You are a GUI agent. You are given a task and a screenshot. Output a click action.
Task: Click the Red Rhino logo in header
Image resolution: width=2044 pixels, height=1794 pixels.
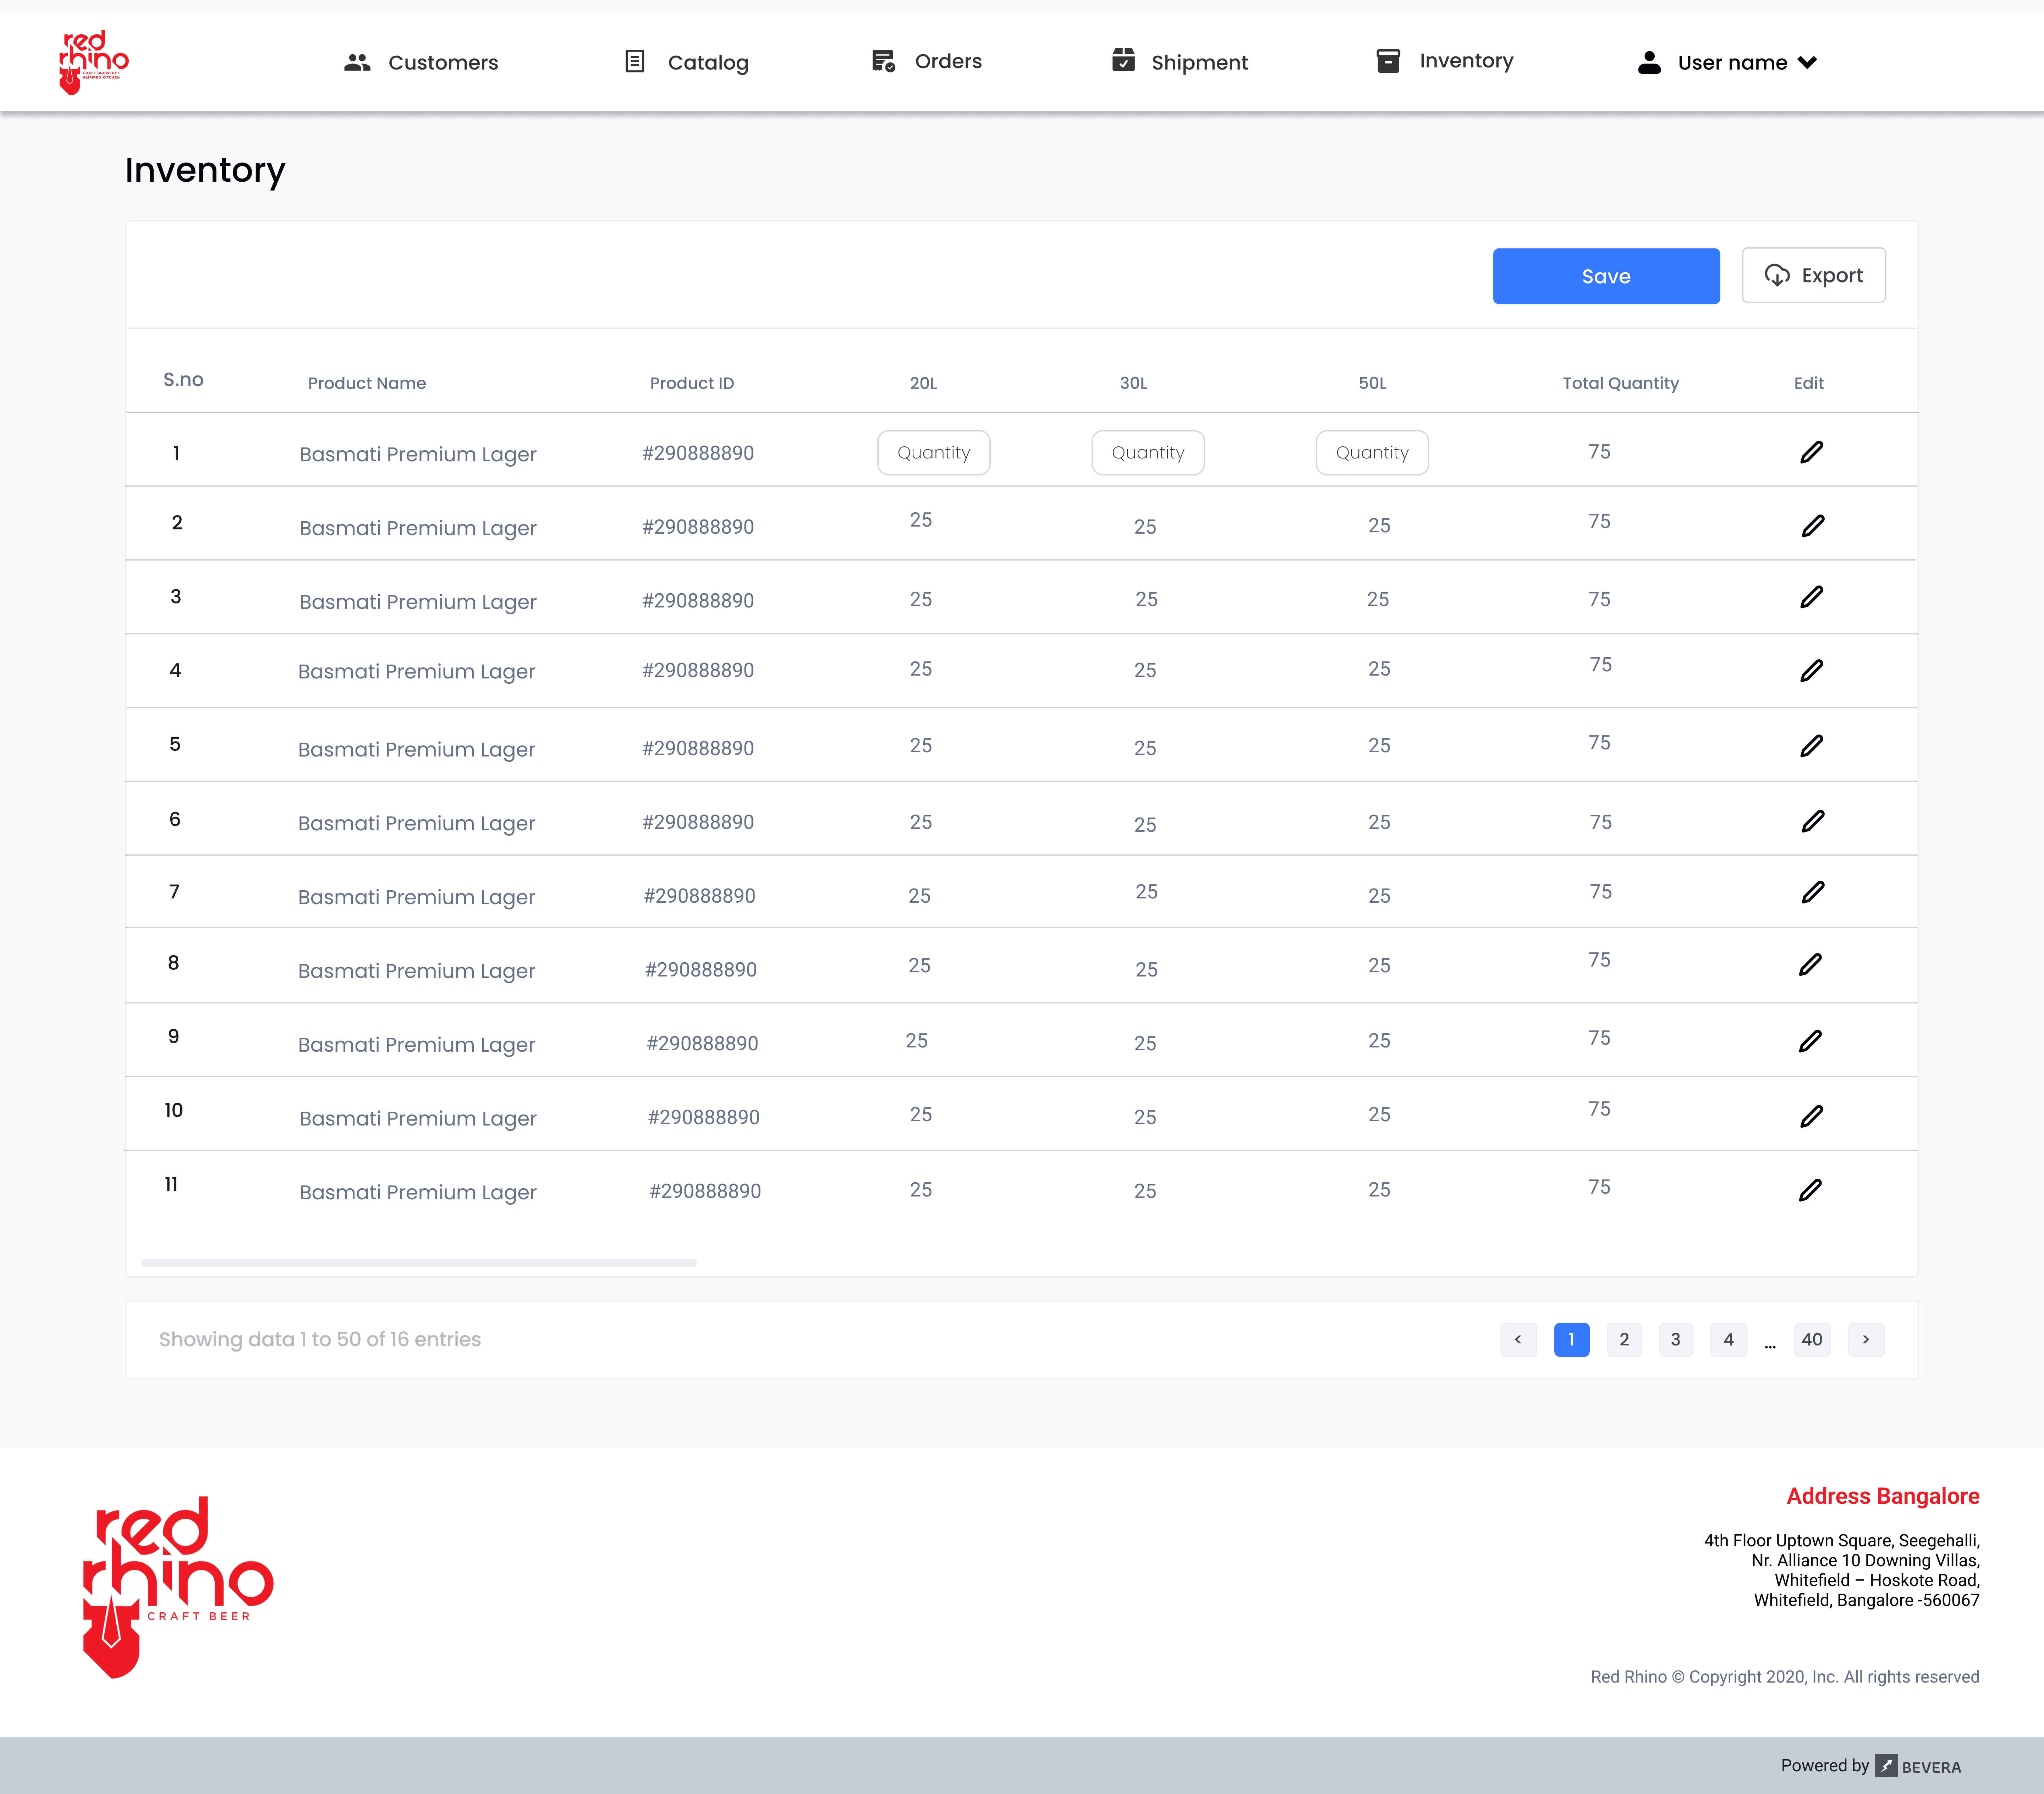[94, 62]
